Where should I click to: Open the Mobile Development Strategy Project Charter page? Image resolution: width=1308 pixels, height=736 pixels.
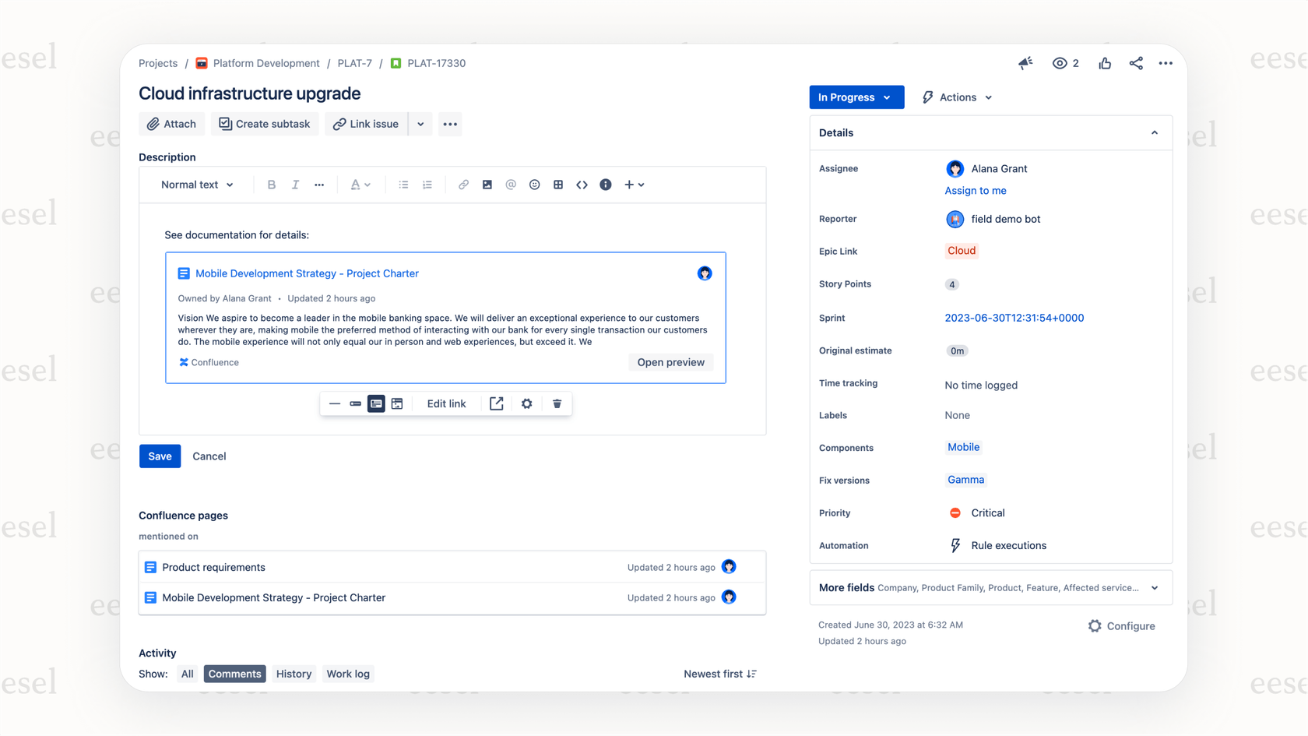click(x=307, y=273)
